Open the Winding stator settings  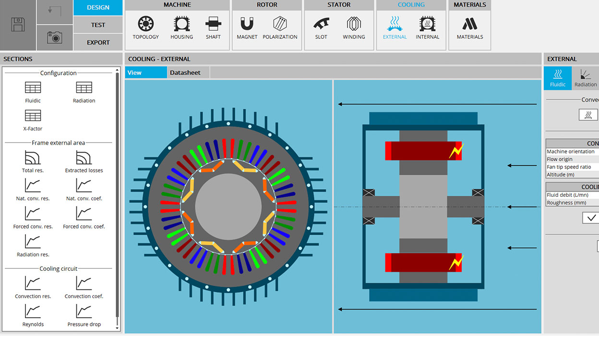(x=354, y=28)
